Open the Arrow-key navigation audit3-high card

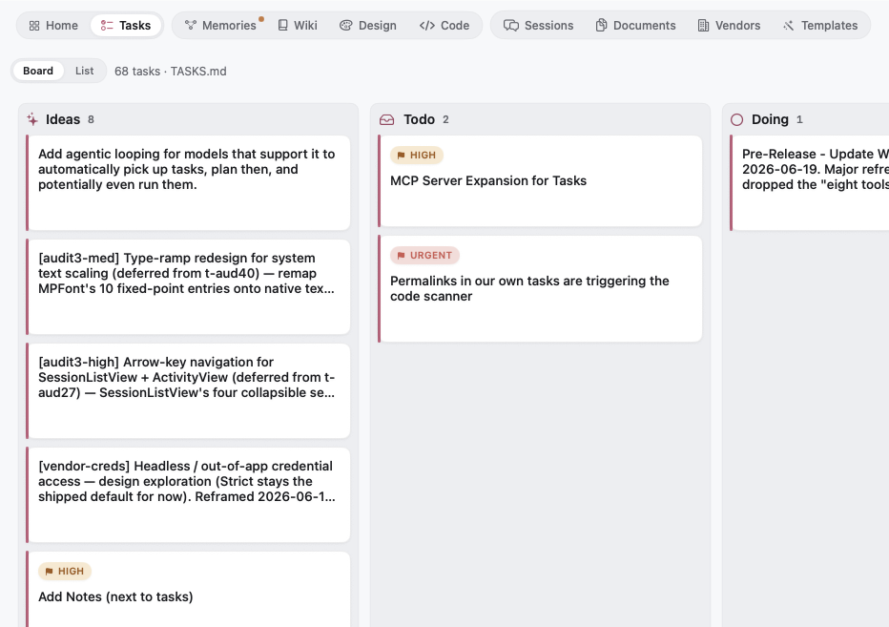pyautogui.click(x=188, y=391)
